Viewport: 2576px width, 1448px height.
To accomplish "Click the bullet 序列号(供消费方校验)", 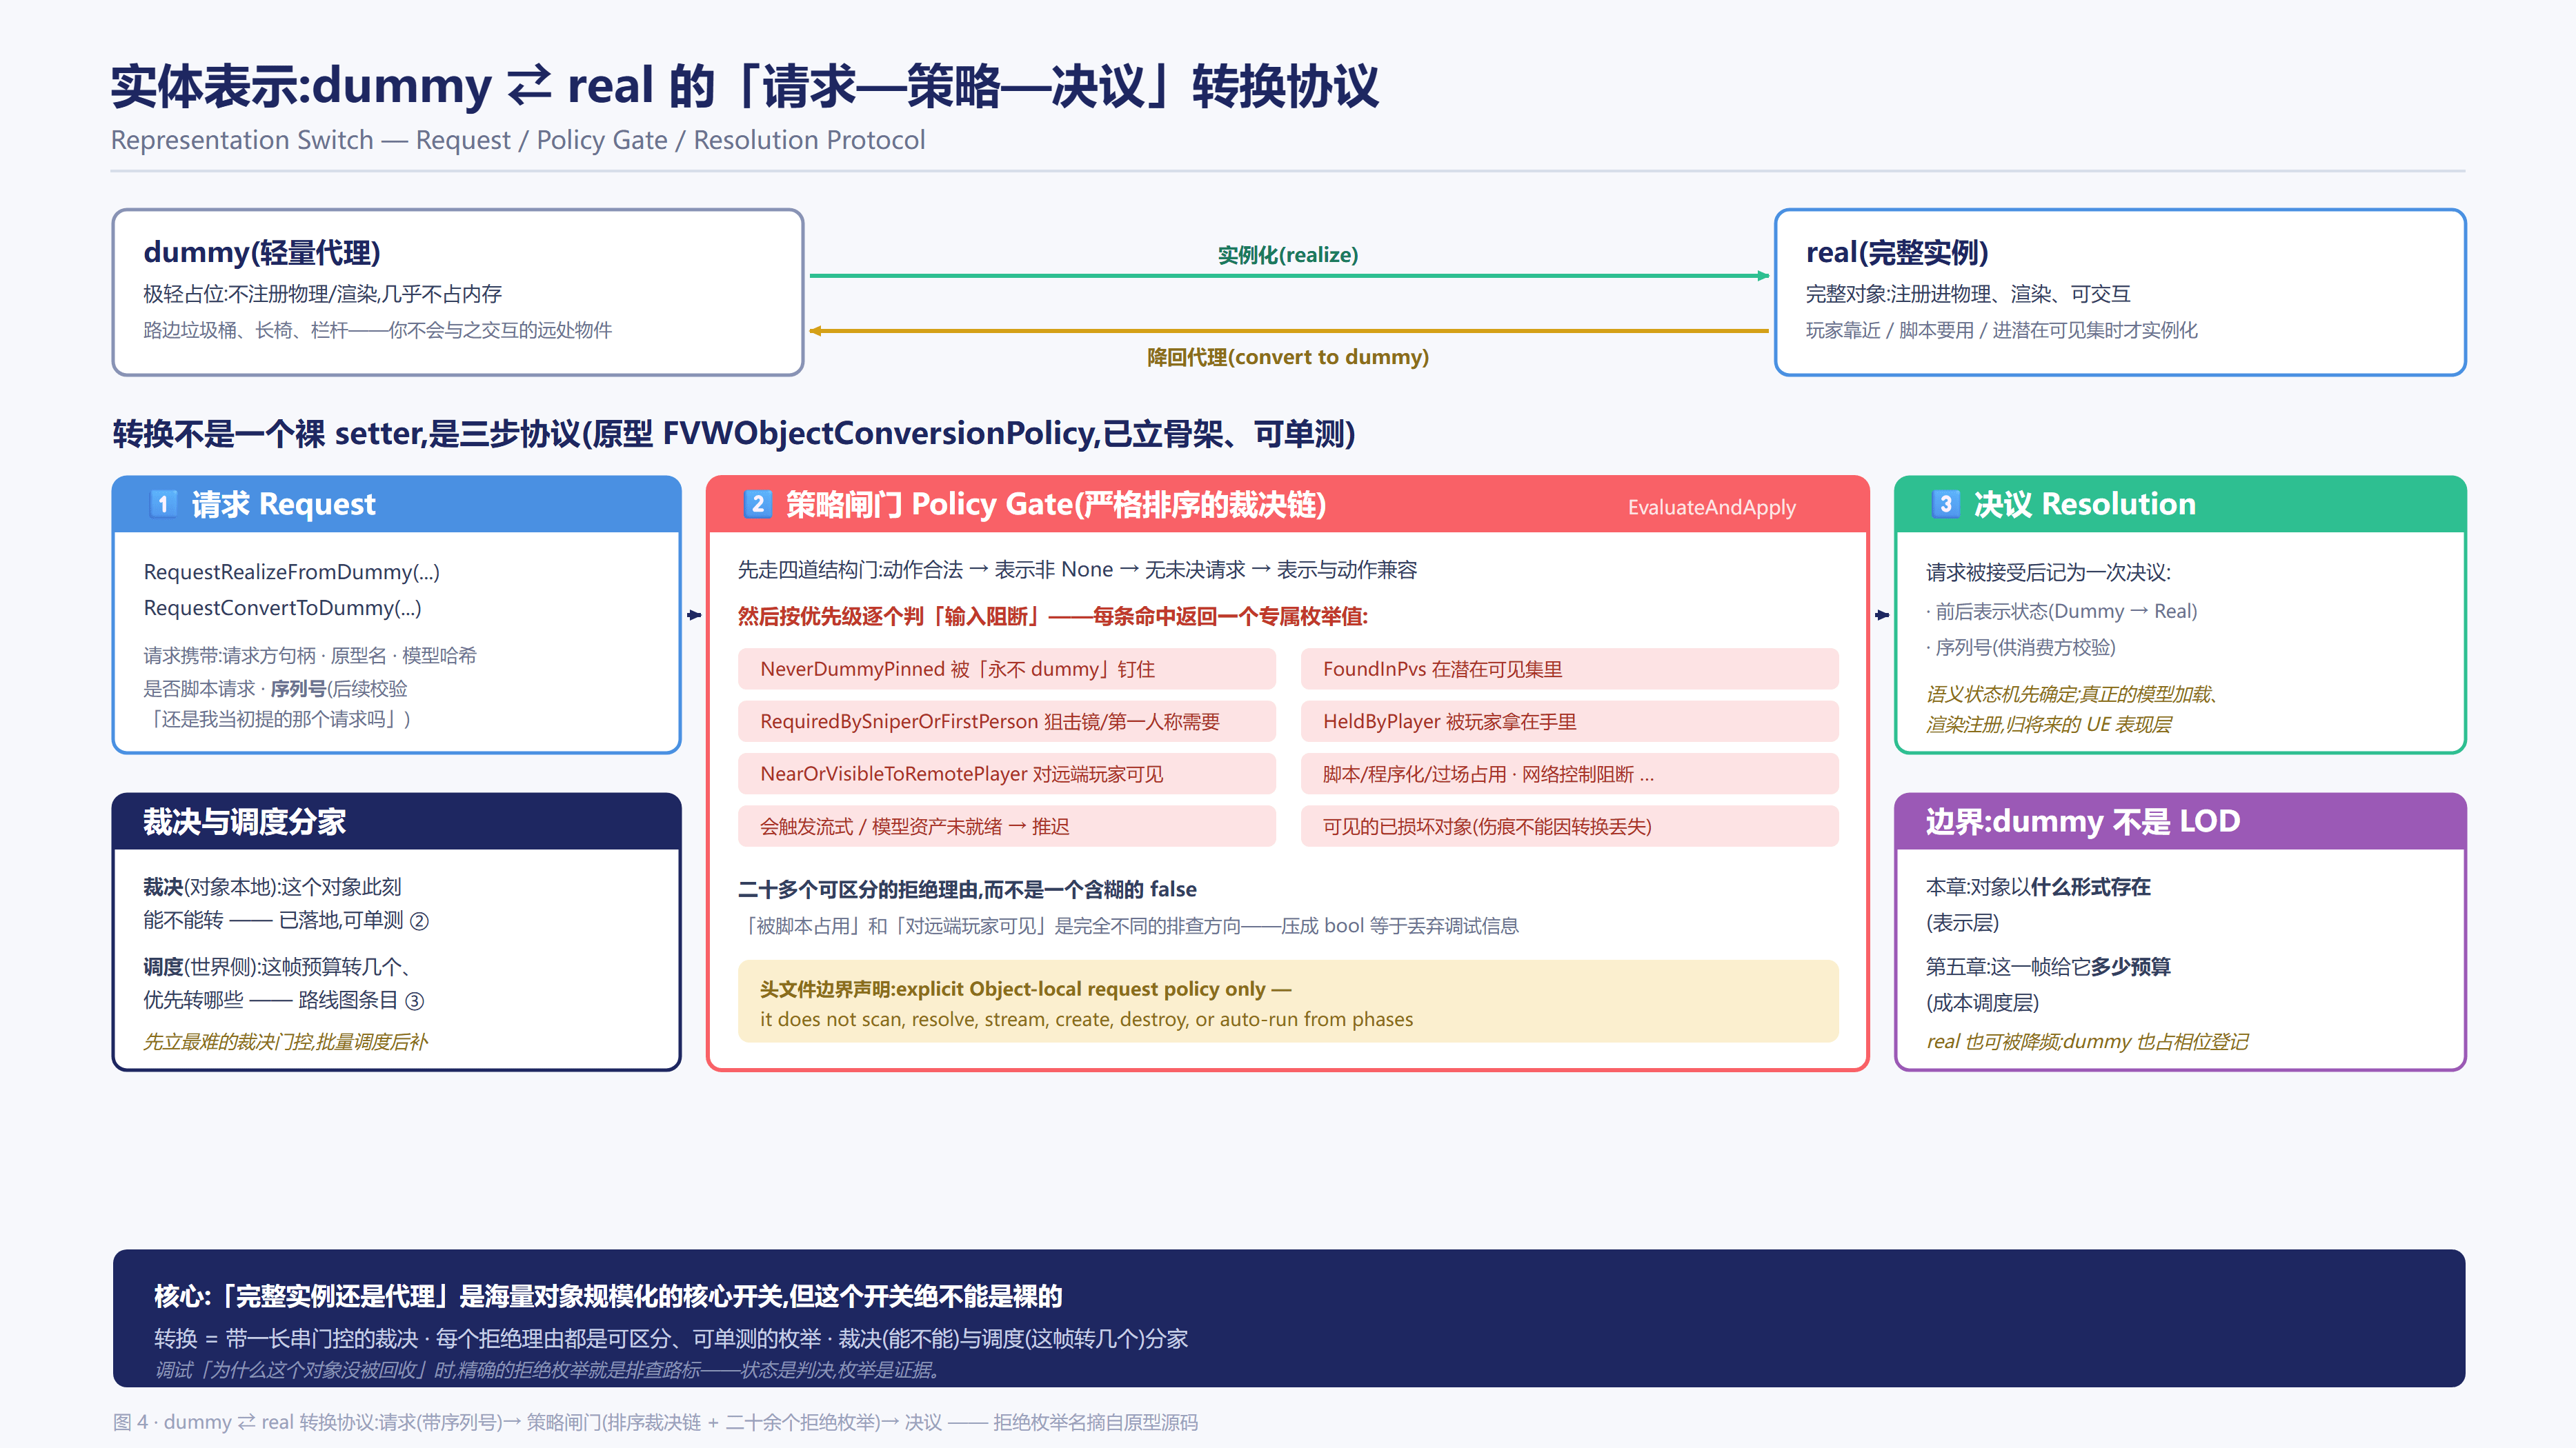I will 2020,647.
